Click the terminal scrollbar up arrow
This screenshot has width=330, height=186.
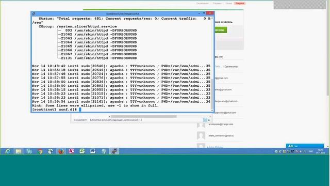click(x=212, y=19)
